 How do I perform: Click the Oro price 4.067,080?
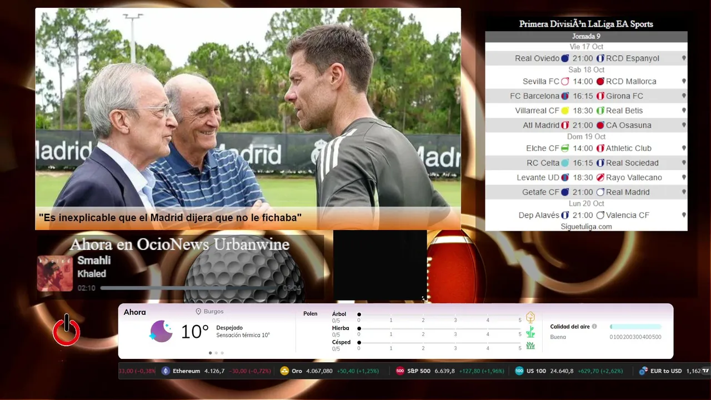(319, 371)
